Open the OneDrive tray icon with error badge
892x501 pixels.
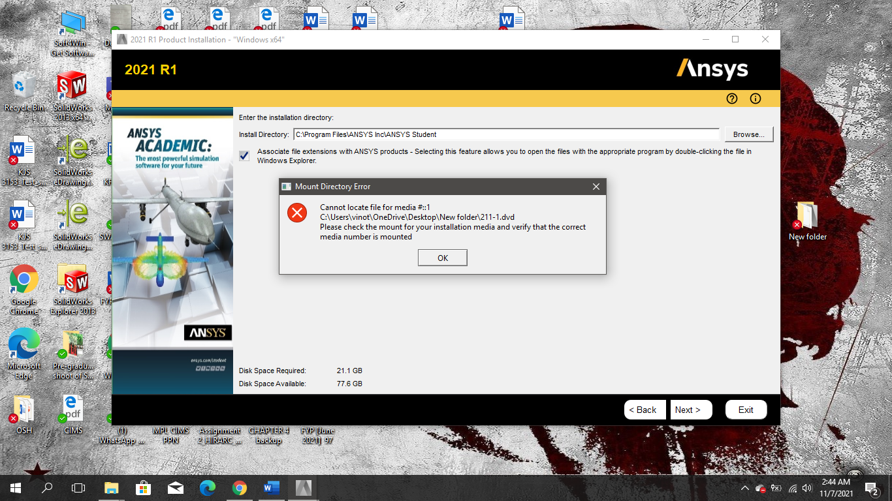[x=760, y=488]
